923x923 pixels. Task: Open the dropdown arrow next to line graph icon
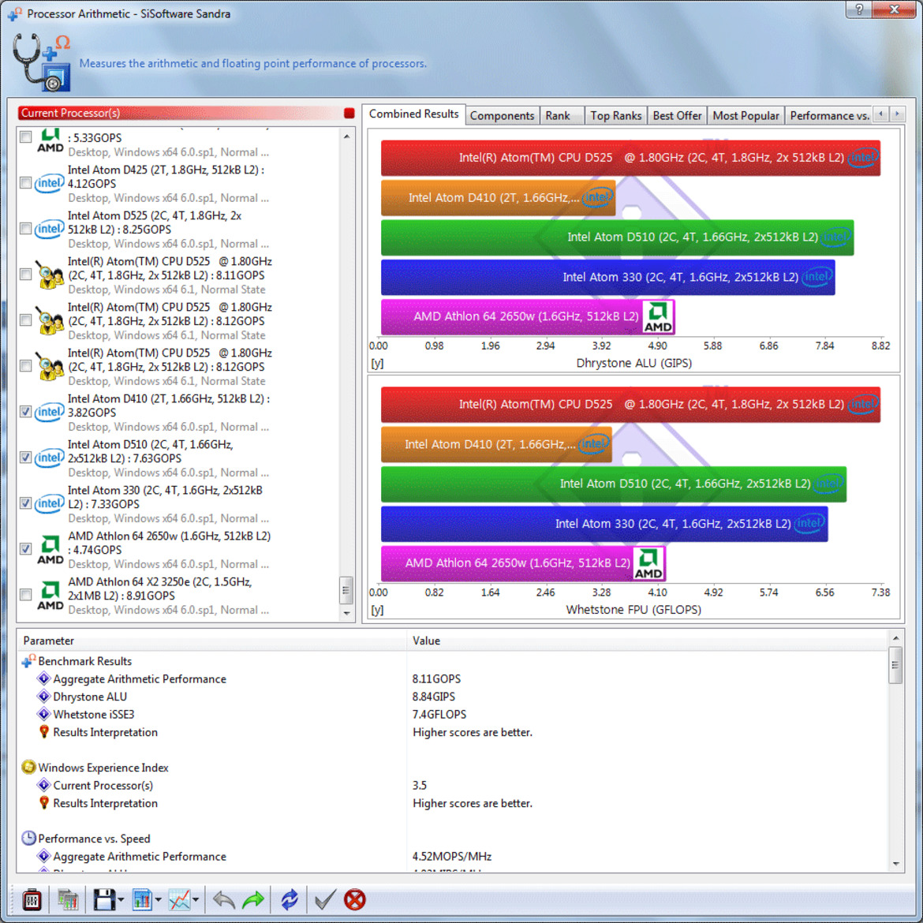(196, 900)
